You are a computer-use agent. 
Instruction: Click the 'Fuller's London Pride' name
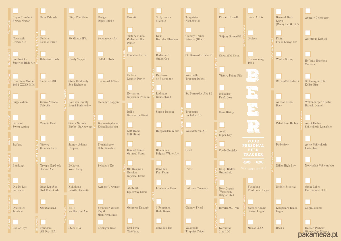49,40
